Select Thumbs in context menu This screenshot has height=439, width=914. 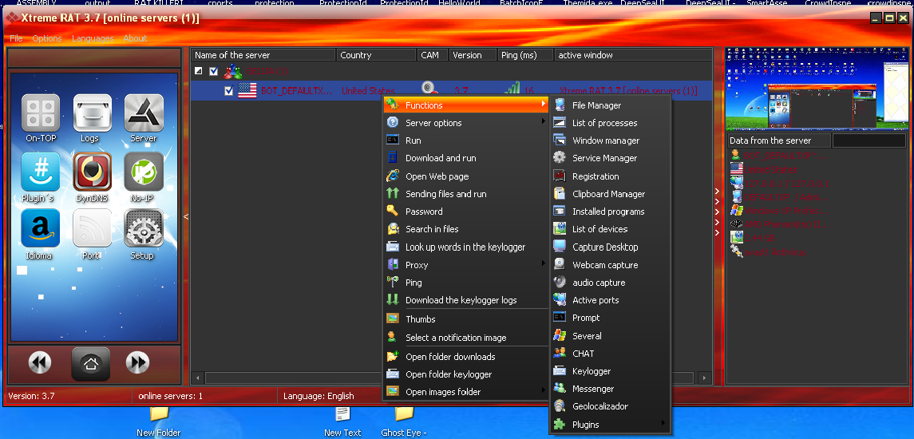[466, 319]
